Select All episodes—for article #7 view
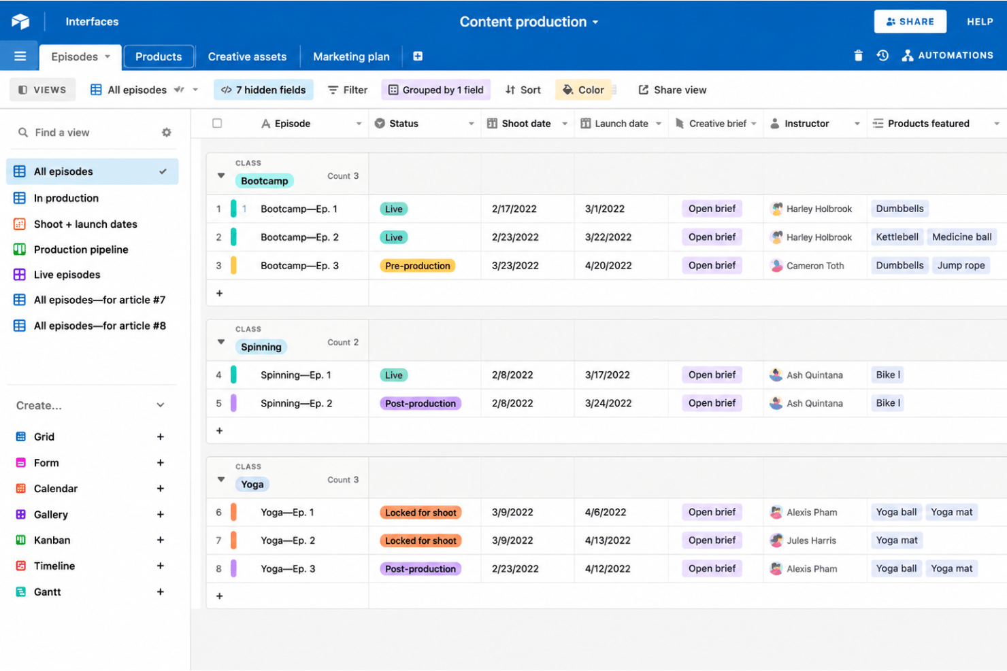Screen dimensions: 1007x671 (93, 300)
